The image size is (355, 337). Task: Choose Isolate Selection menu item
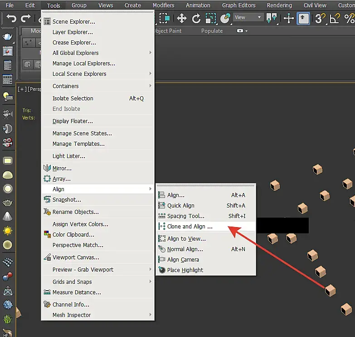pyautogui.click(x=98, y=98)
